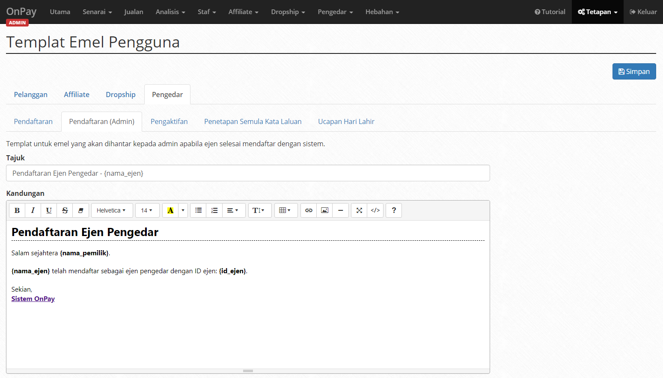This screenshot has width=663, height=378.
Task: Open the table insert dropdown
Action: click(286, 210)
